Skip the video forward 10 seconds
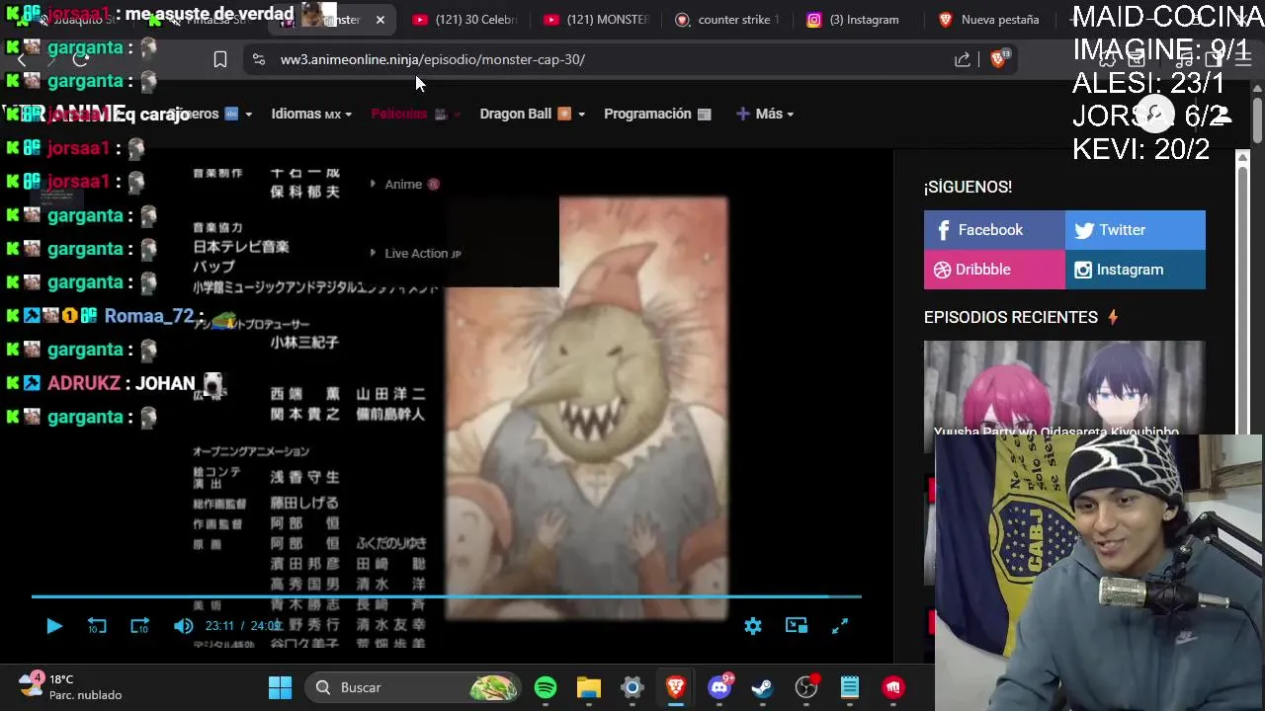Screen dimensions: 1265x711 click(139, 626)
